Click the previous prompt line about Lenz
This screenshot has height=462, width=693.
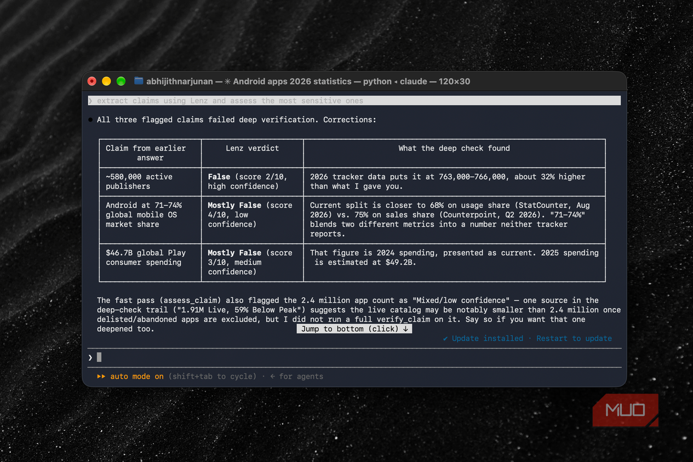(354, 101)
